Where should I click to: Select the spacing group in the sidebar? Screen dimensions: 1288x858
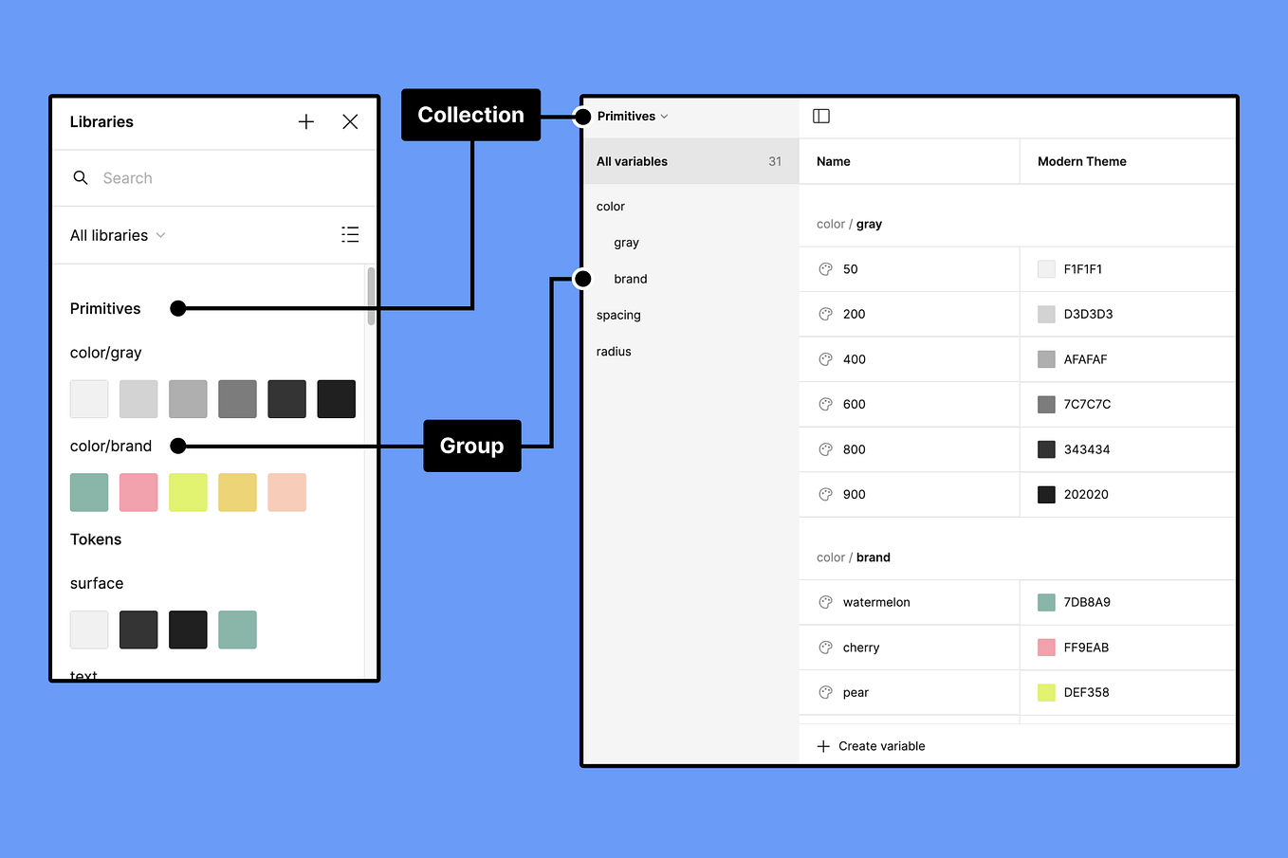click(x=618, y=315)
